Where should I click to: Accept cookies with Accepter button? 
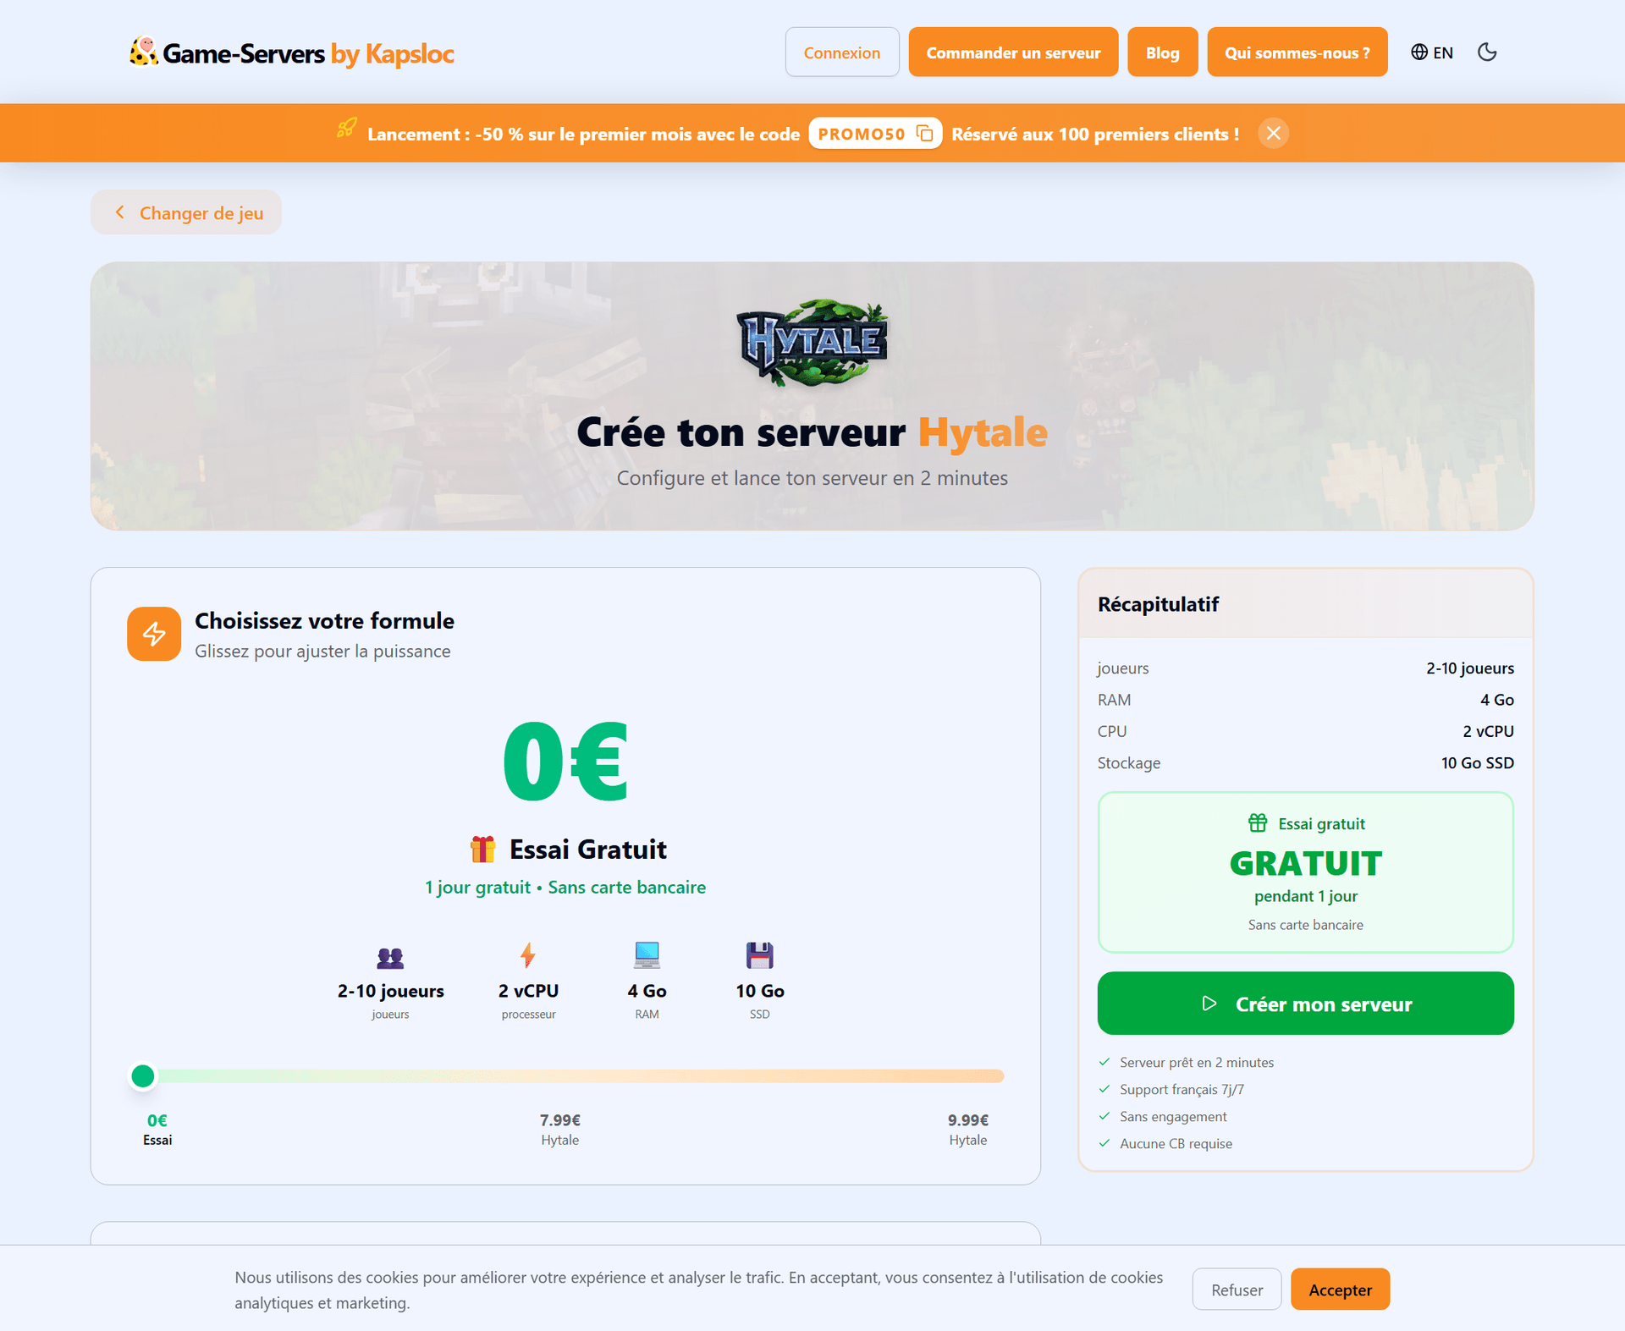coord(1340,1290)
